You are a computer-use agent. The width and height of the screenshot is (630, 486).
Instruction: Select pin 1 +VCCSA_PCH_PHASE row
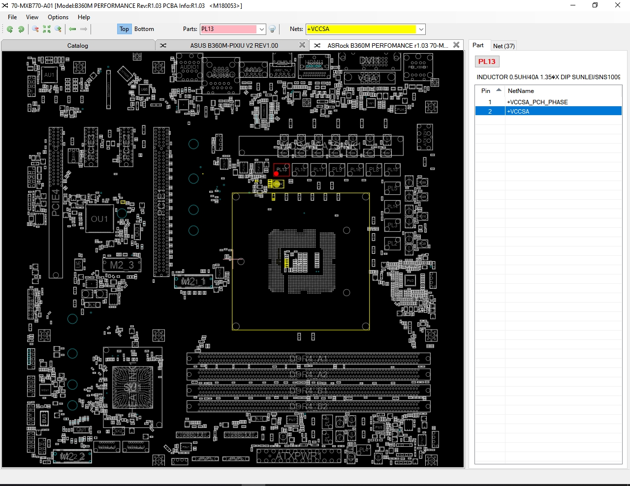(x=548, y=102)
